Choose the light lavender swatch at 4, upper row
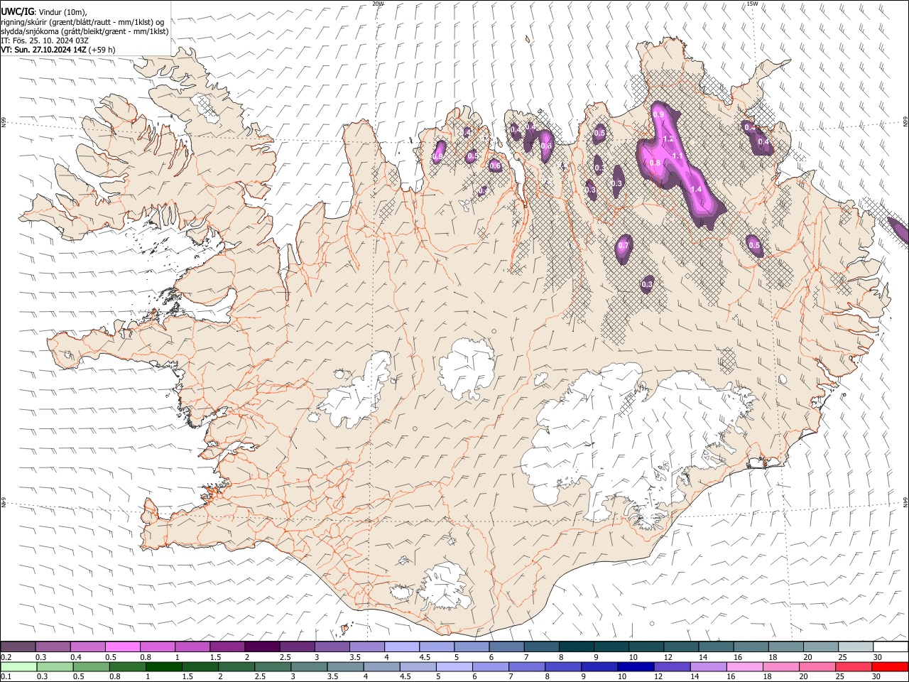The height and width of the screenshot is (682, 909). point(401,646)
